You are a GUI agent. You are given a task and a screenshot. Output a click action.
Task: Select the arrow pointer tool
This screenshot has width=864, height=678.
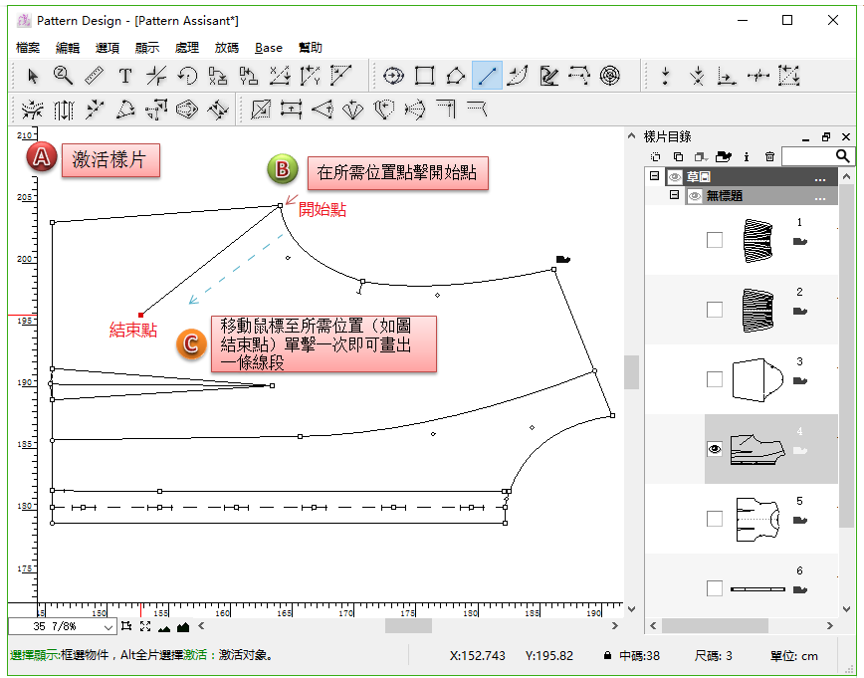tap(33, 76)
